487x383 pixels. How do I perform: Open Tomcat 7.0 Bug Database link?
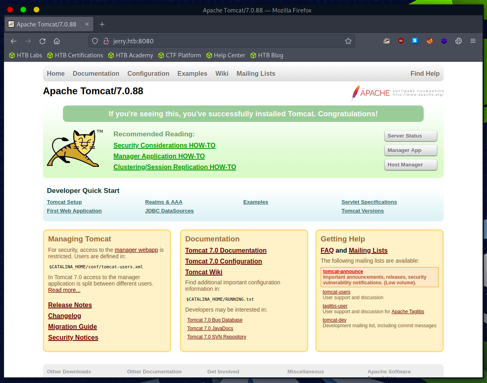215,320
